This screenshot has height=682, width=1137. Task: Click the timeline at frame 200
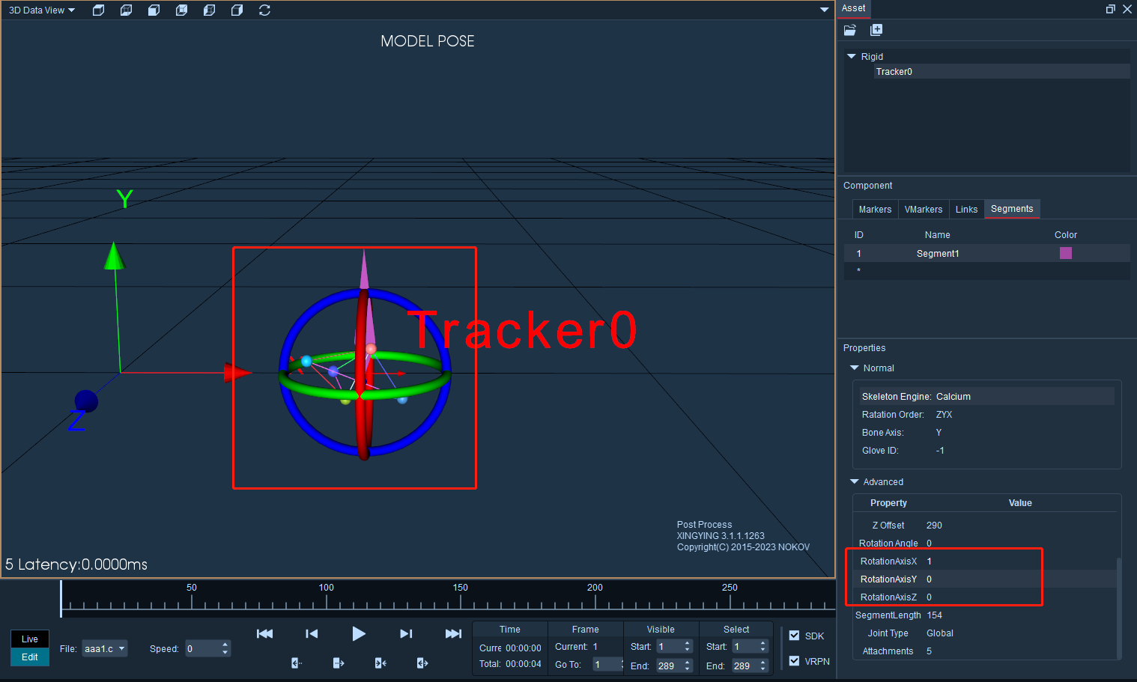(595, 600)
